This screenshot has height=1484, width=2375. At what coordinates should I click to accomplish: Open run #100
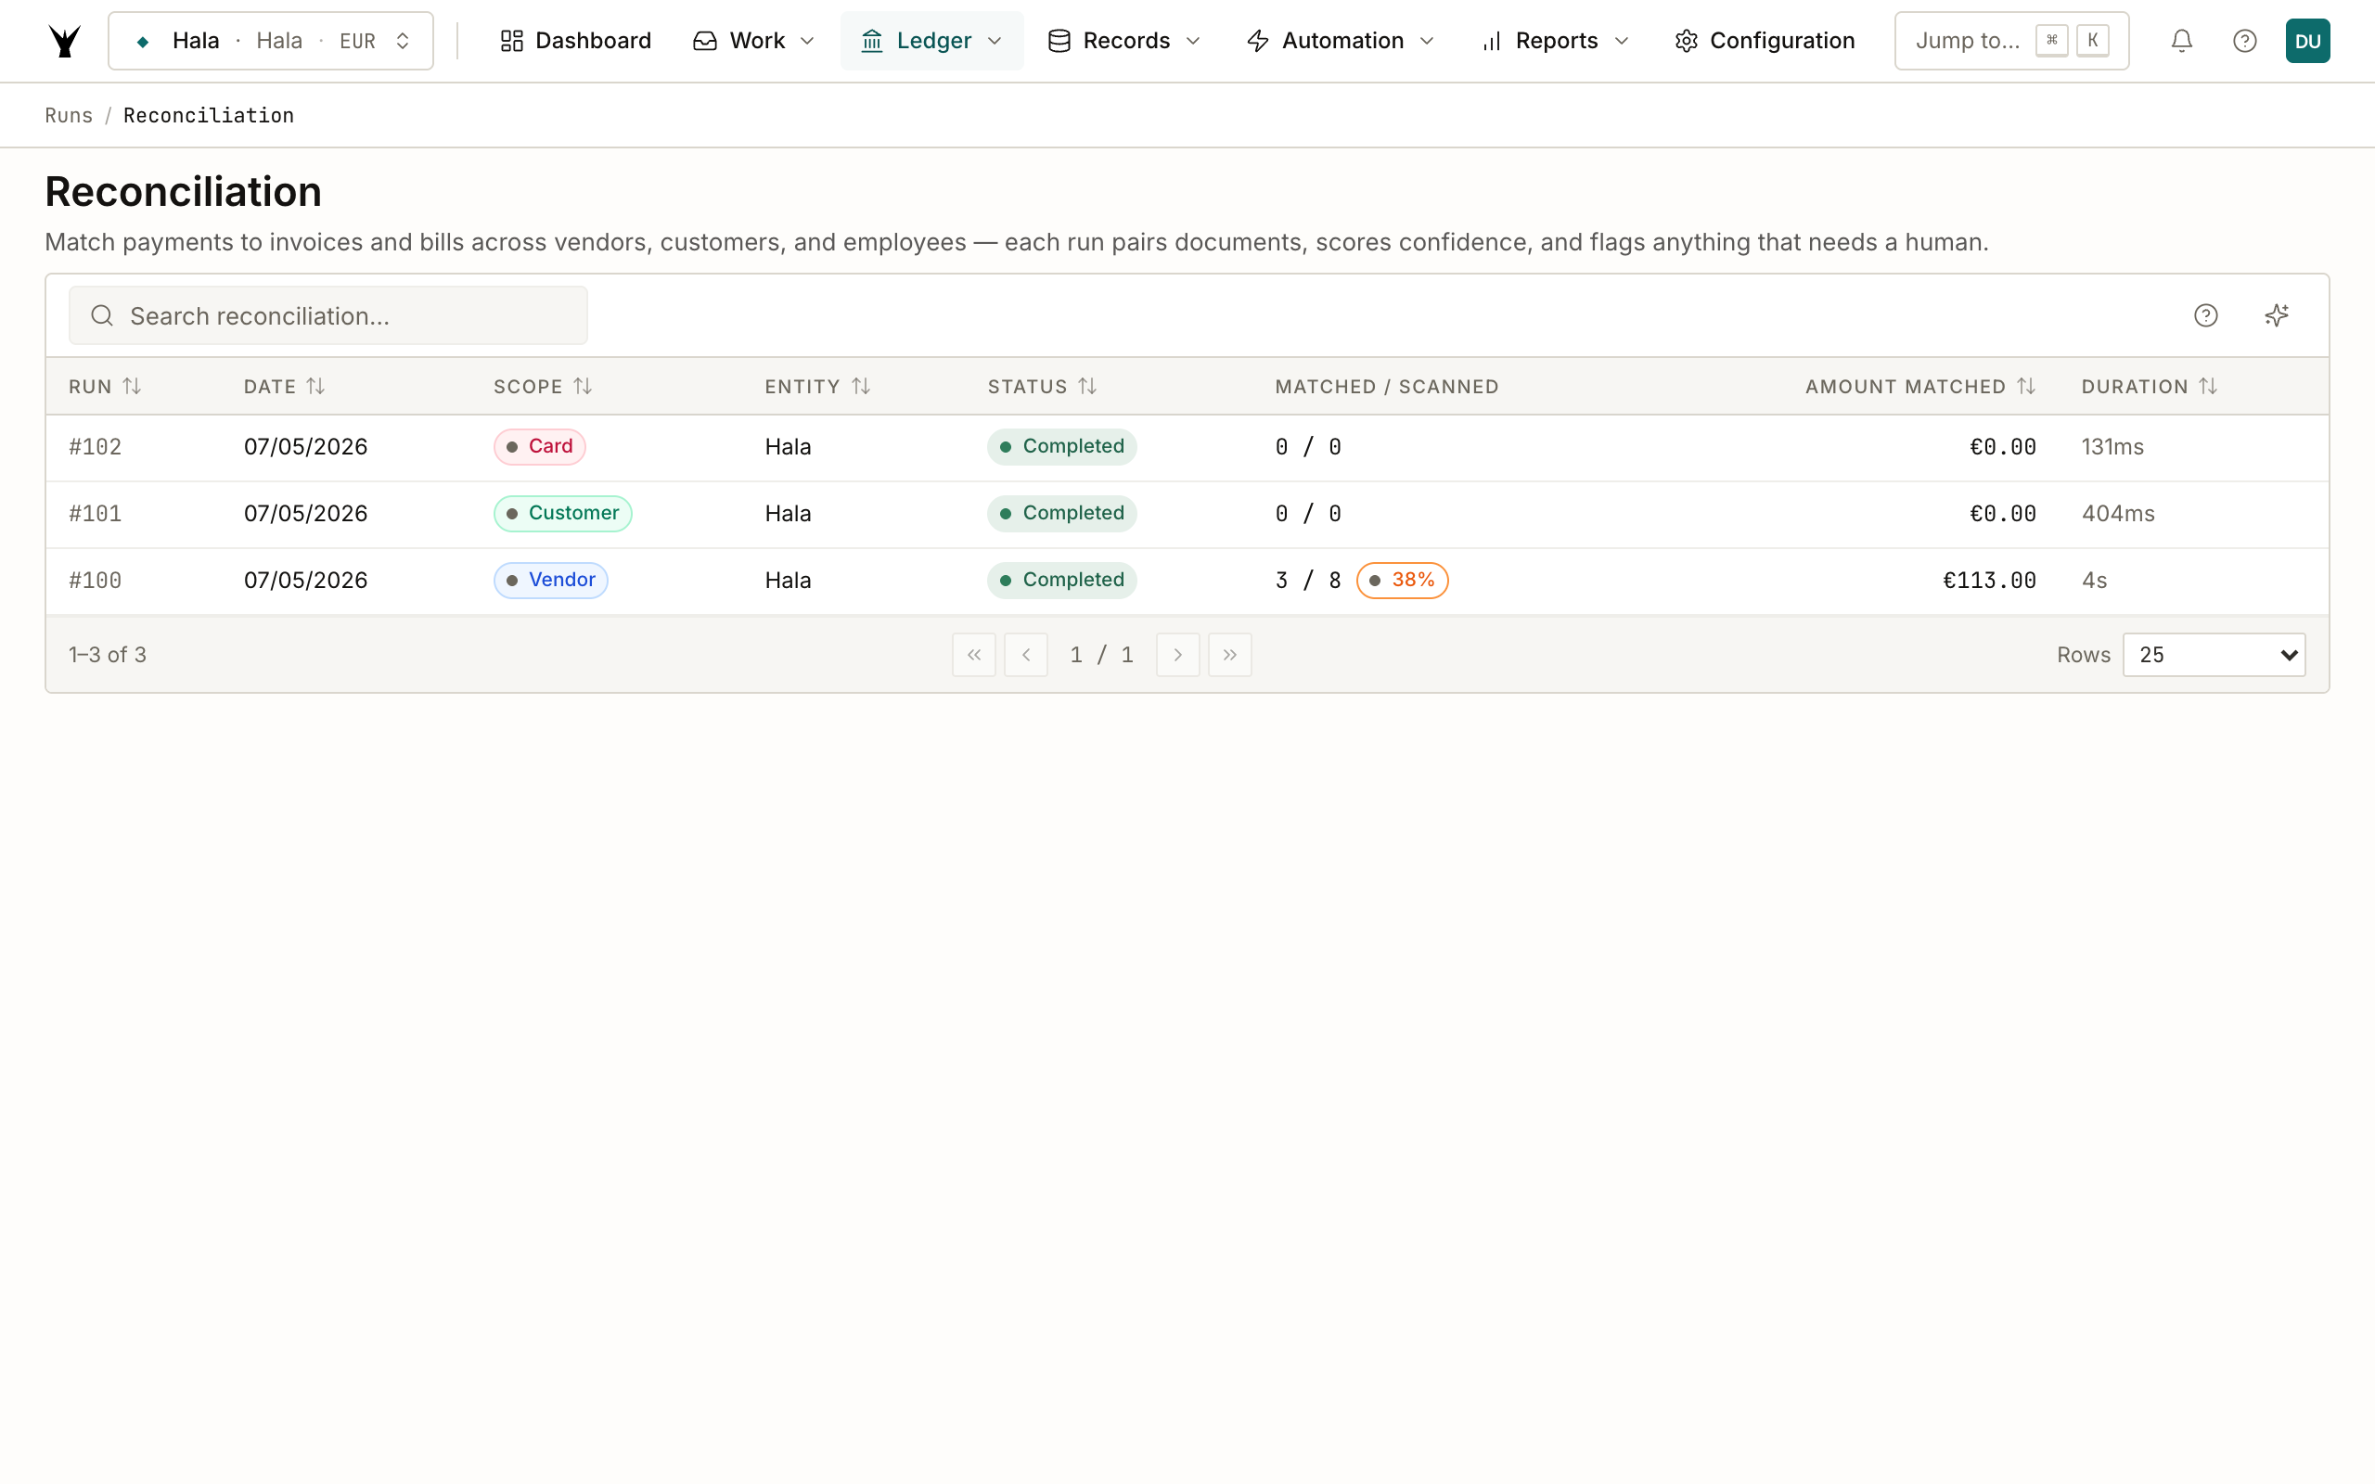point(96,580)
